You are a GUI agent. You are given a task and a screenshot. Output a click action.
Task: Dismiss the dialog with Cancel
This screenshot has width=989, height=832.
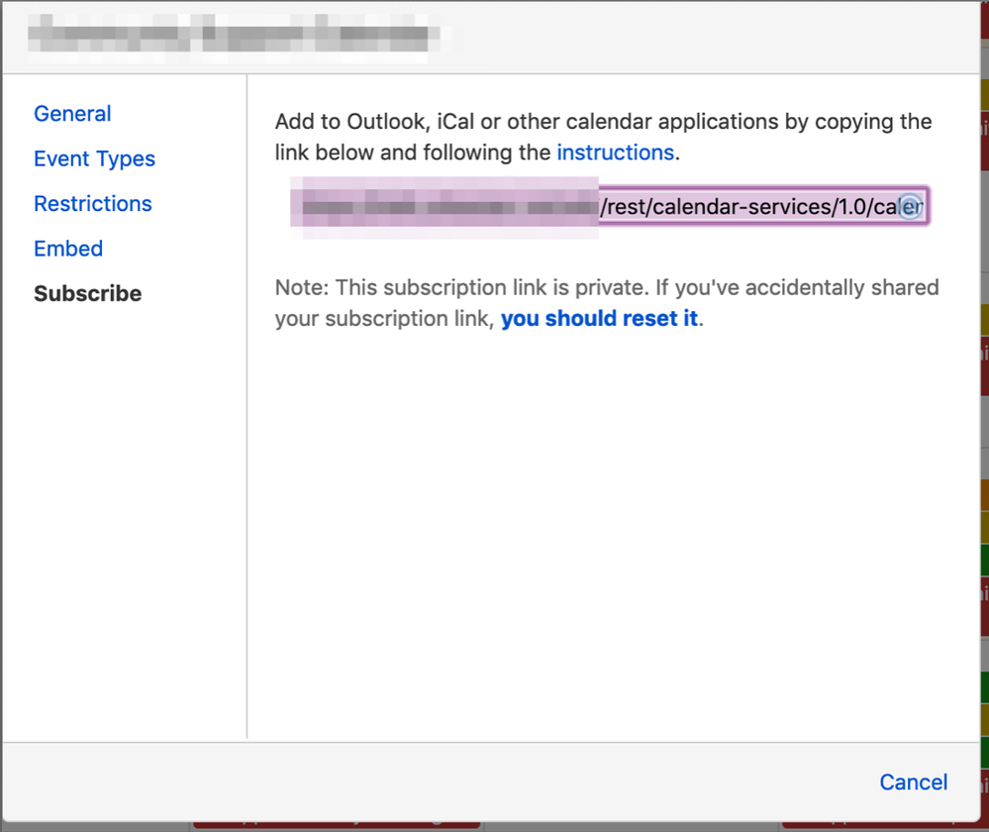coord(914,782)
